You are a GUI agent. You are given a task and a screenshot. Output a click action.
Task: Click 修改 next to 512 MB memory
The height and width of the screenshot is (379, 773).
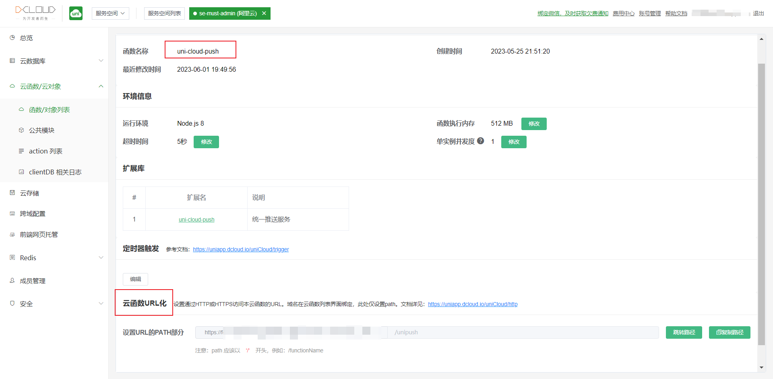pos(534,124)
